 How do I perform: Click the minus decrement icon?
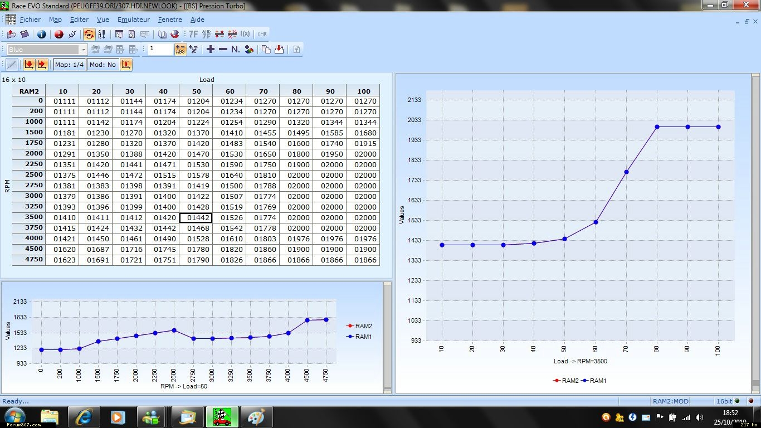pyautogui.click(x=223, y=50)
